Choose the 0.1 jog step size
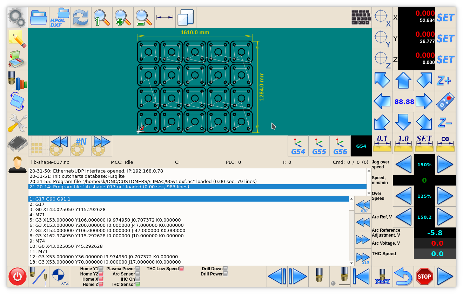This screenshot has width=463, height=294. click(x=382, y=143)
